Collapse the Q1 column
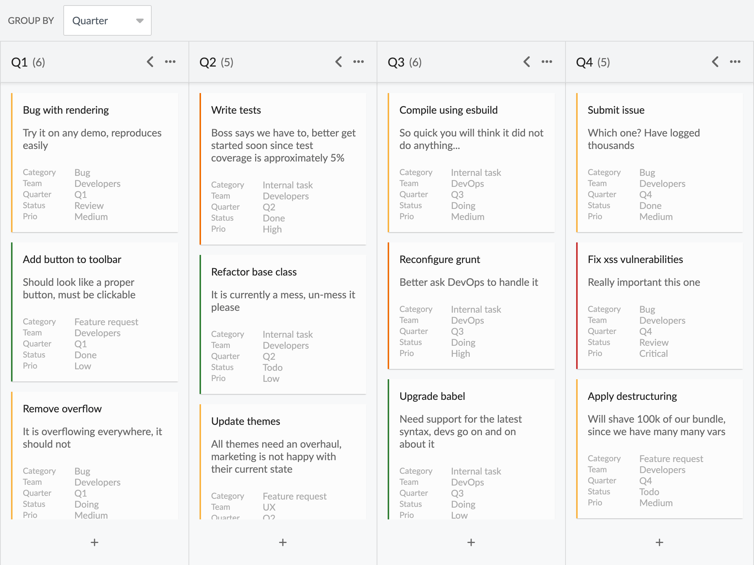 [x=150, y=62]
